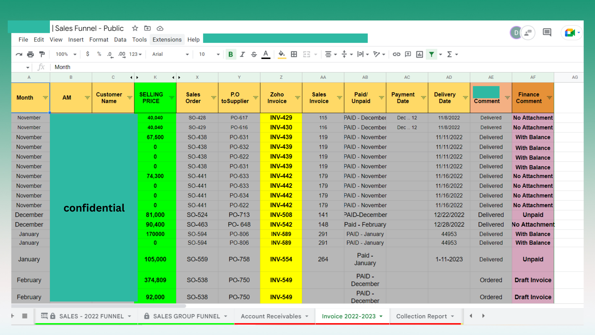Open the Extensions menu
This screenshot has height=335, width=595.
point(167,39)
